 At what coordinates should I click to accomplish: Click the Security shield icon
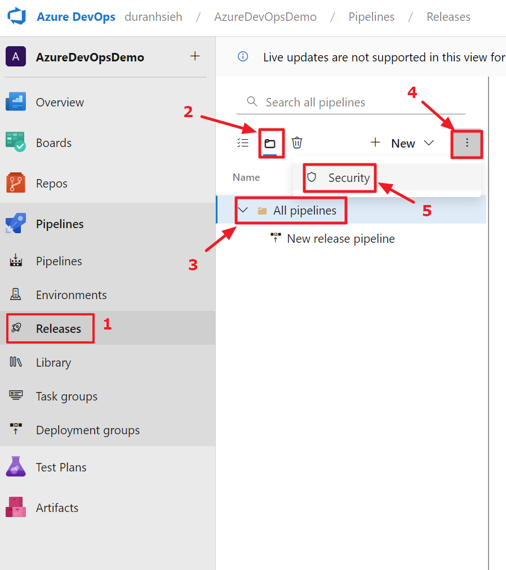click(x=312, y=177)
